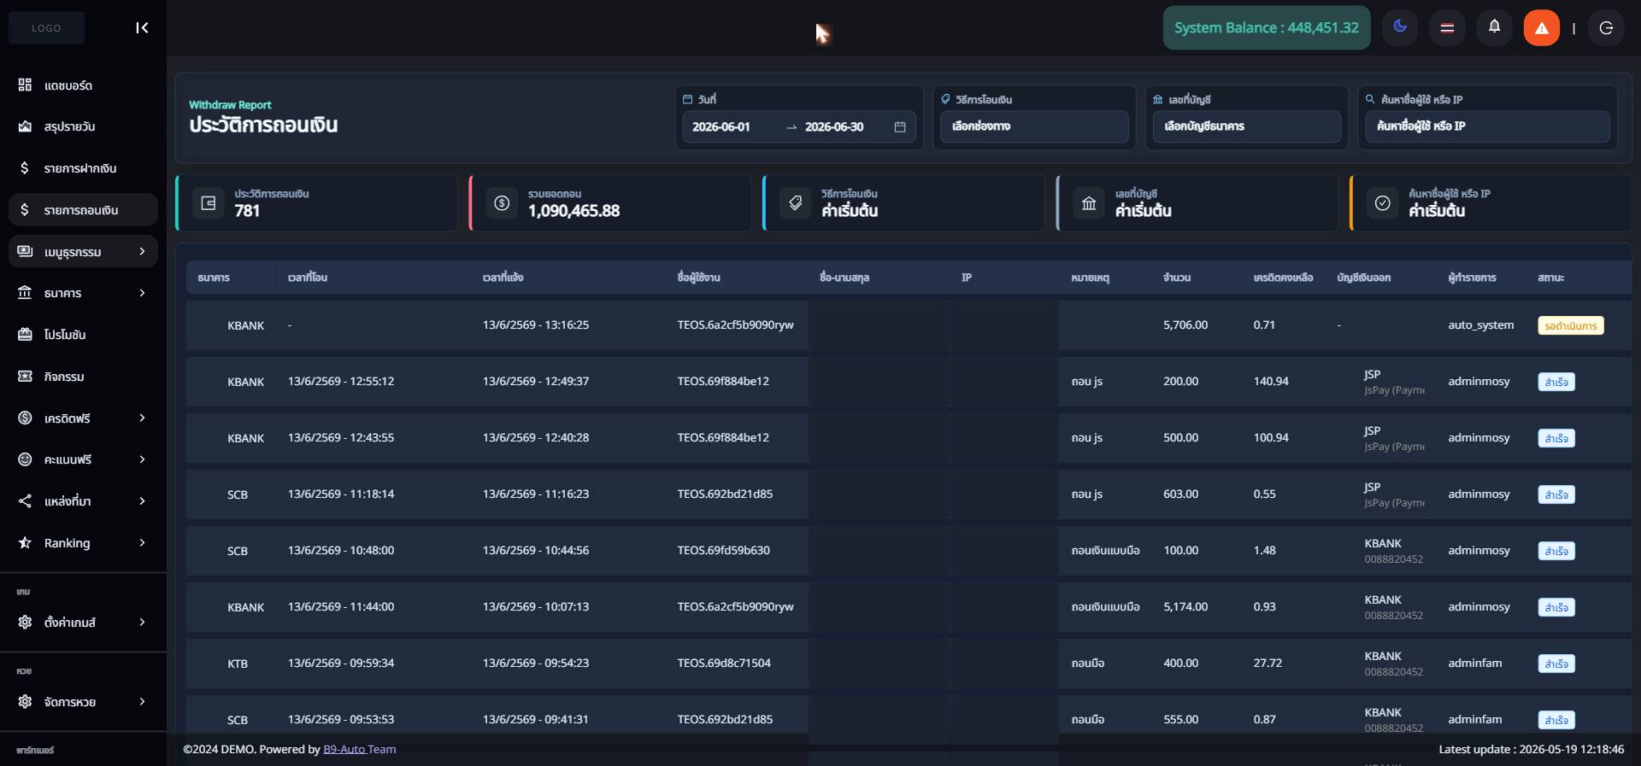Collapse the sidebar with the arrow icon
This screenshot has width=1641, height=766.
(x=142, y=28)
